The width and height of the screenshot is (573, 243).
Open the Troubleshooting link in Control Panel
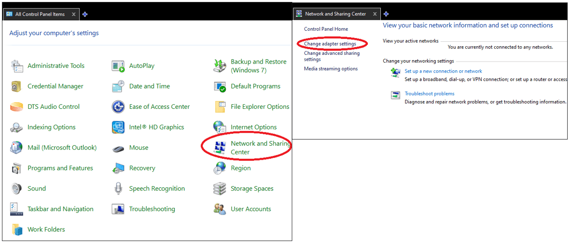pos(152,209)
